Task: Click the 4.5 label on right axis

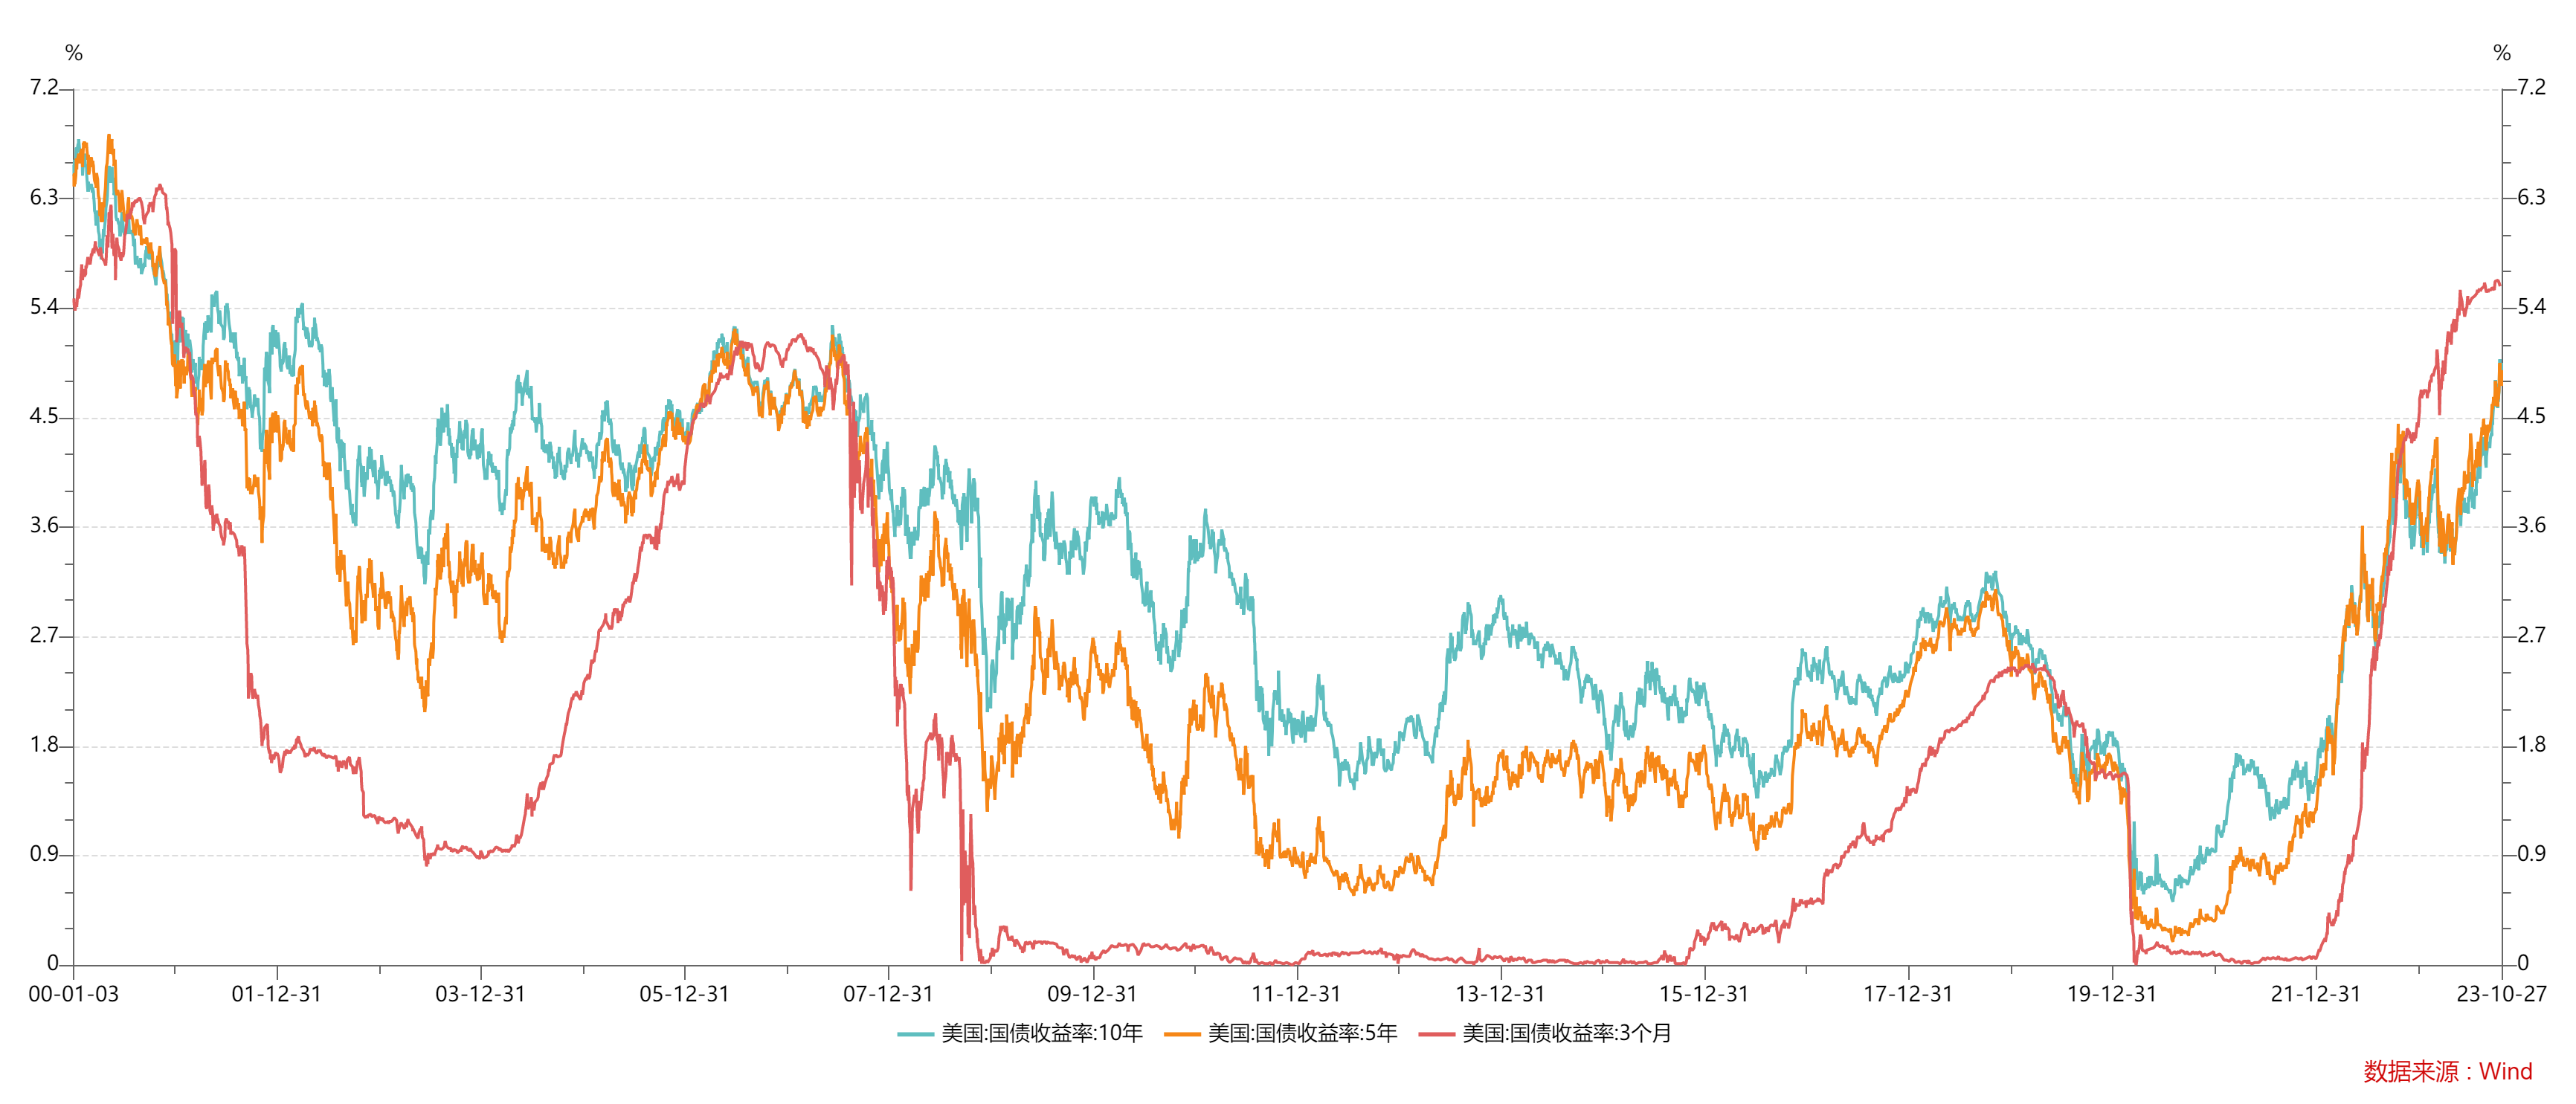Action: click(x=2531, y=416)
